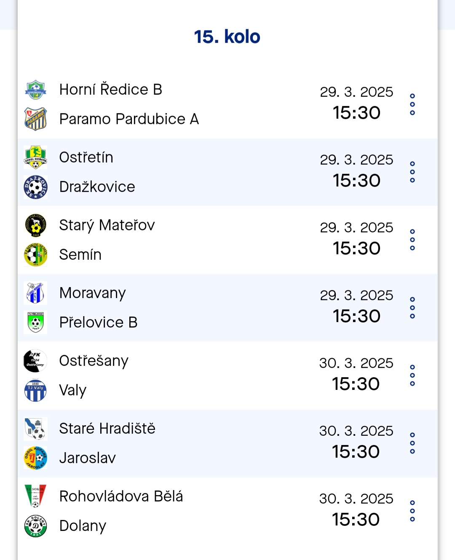Open the Moravany team link
455x560 pixels.
coord(93,293)
